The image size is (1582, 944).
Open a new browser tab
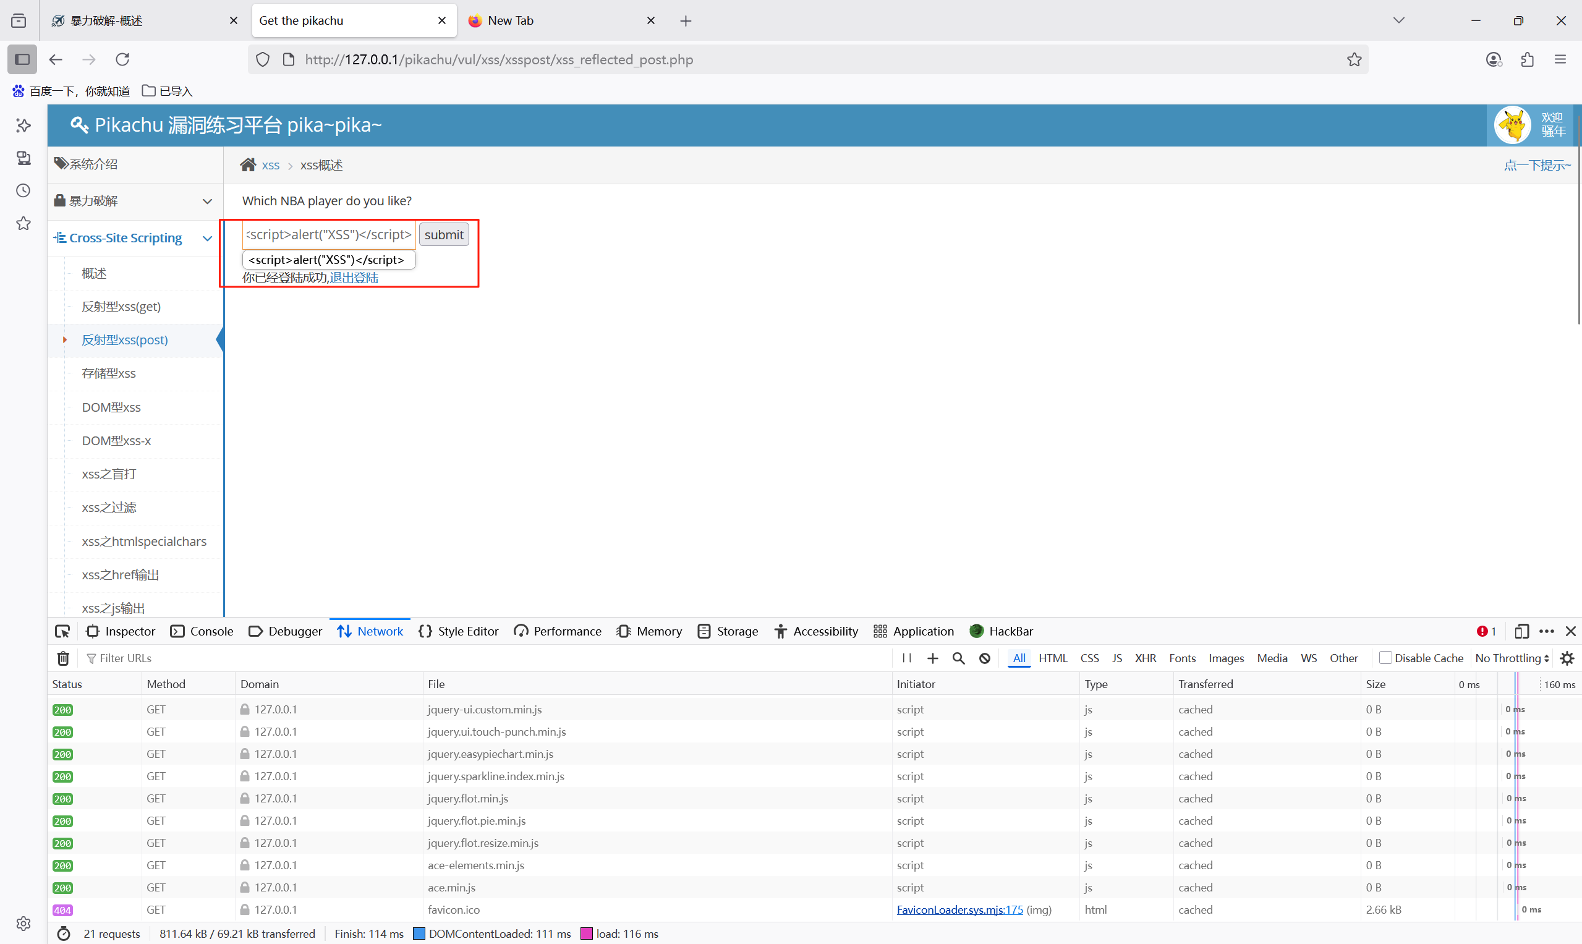click(686, 20)
